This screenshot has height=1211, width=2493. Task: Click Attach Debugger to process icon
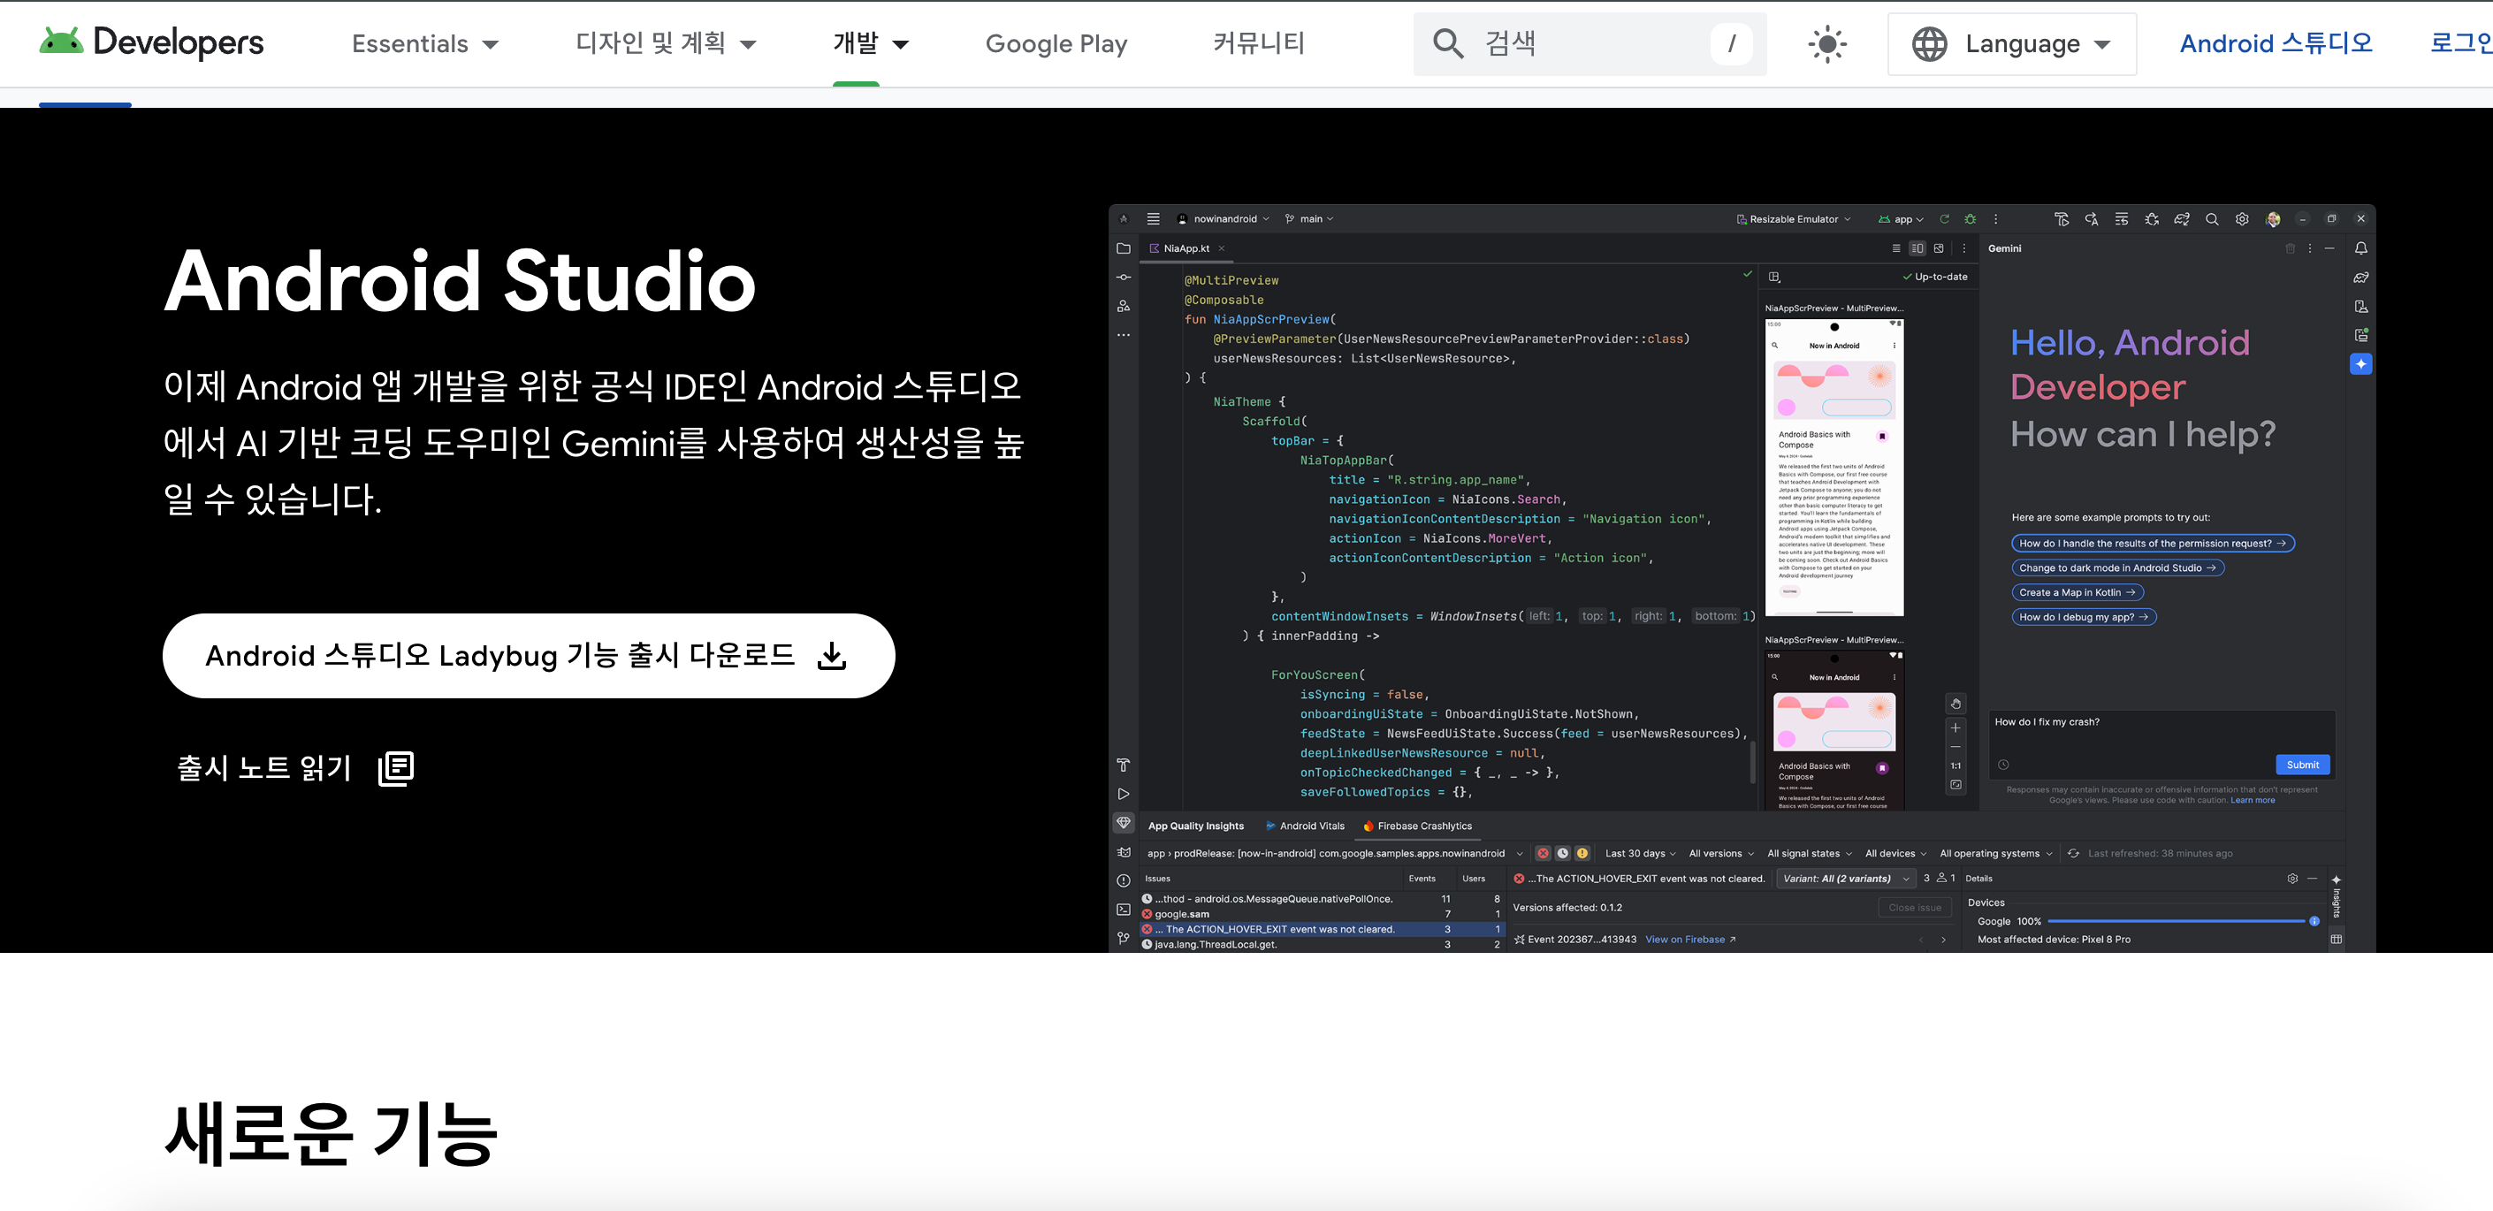[x=2152, y=218]
